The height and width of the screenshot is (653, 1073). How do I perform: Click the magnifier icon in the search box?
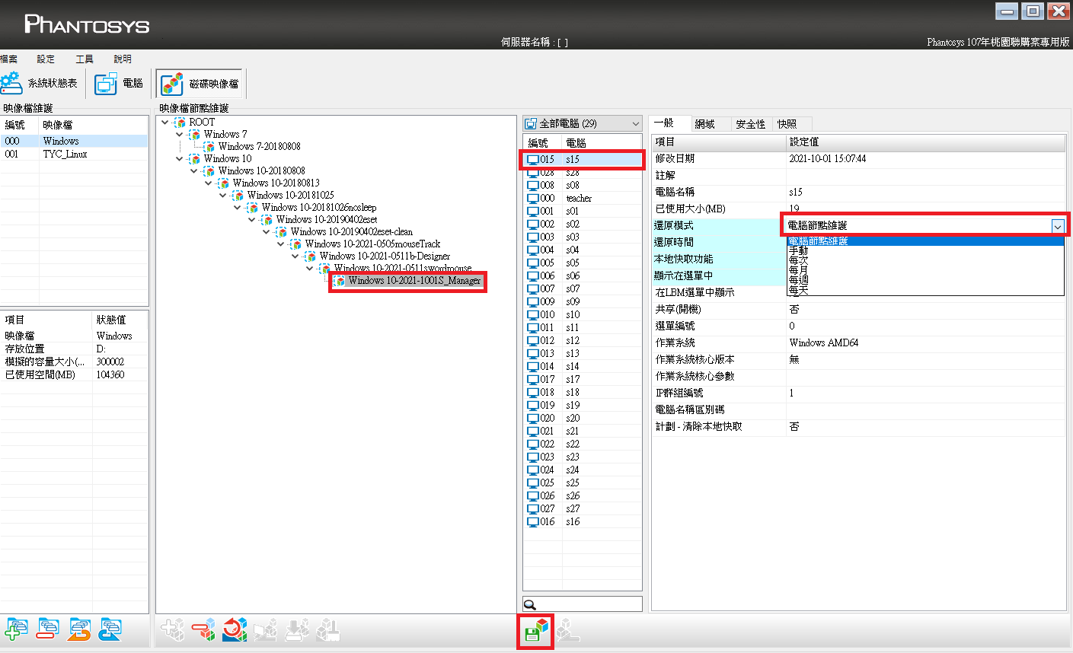pos(531,604)
